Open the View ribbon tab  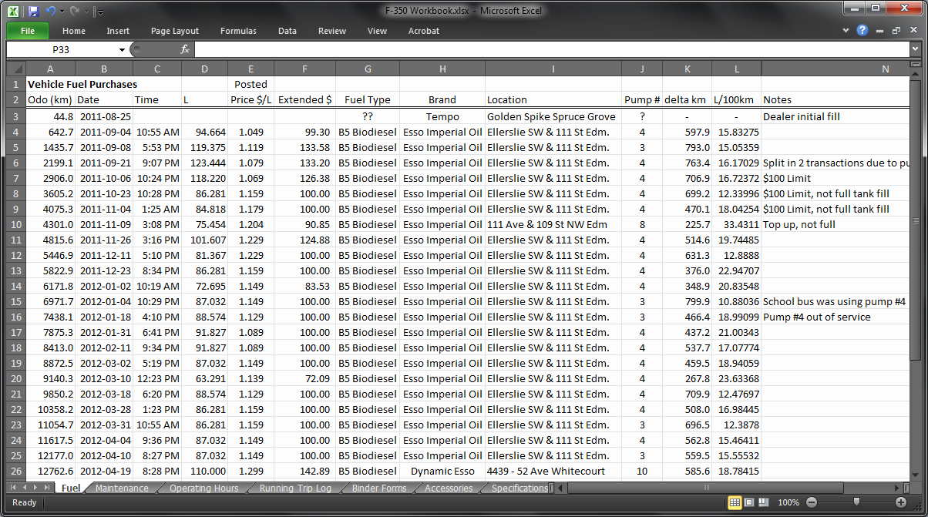377,31
